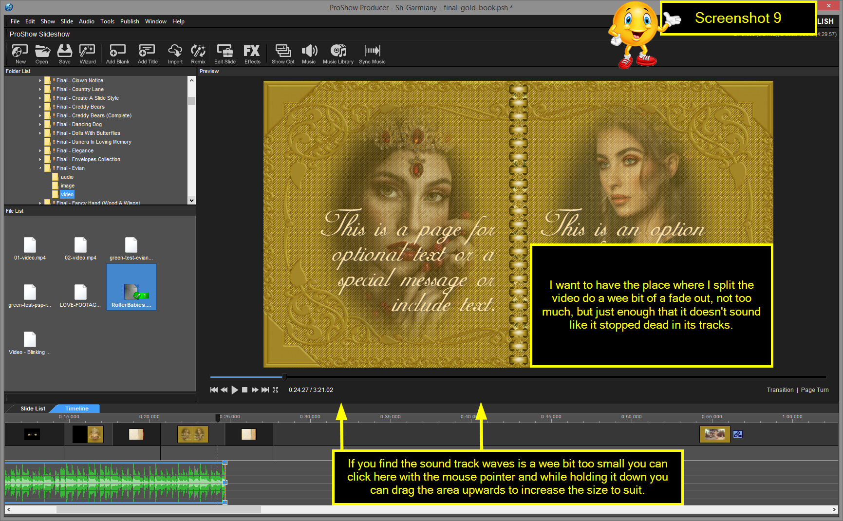Open the Publish menu

pyautogui.click(x=130, y=21)
